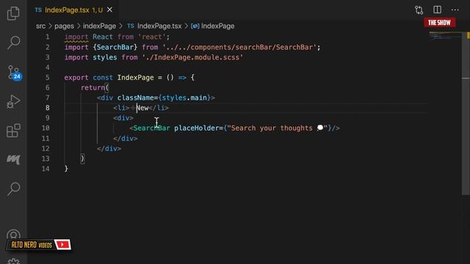The height and width of the screenshot is (264, 470).
Task: Click the return keyword on line 6
Action: tap(93, 88)
